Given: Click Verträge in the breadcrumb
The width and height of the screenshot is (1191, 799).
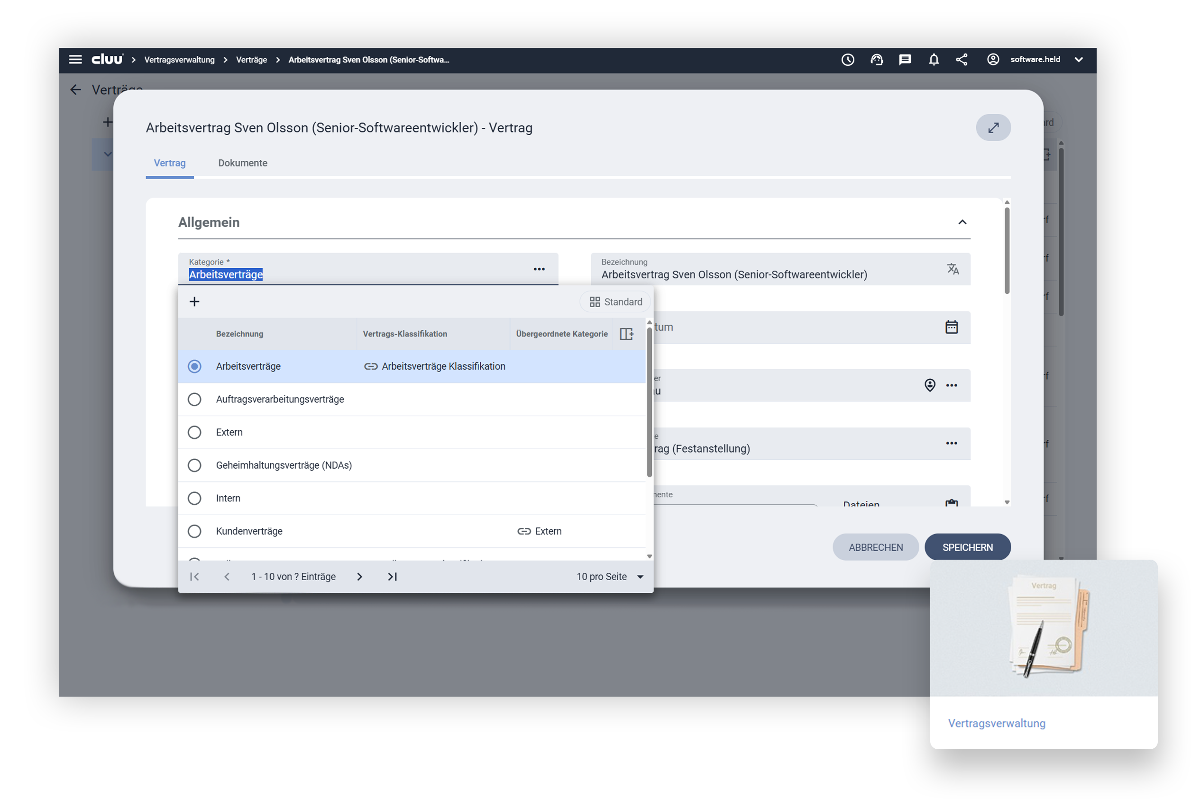Looking at the screenshot, I should click(x=251, y=60).
